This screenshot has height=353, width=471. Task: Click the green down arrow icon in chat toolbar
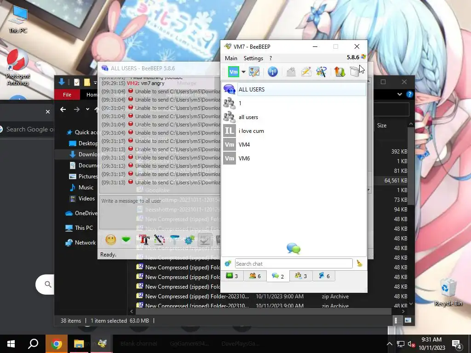click(x=126, y=239)
